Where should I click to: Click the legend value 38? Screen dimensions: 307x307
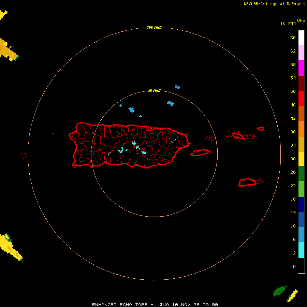293,132
